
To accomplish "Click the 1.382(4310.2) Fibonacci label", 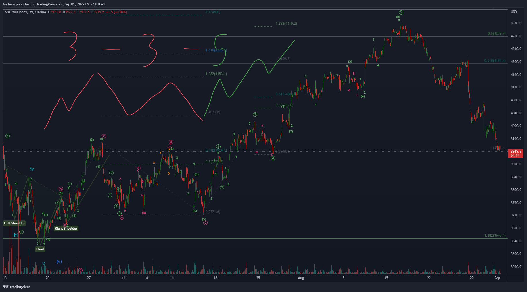I will [x=286, y=24].
